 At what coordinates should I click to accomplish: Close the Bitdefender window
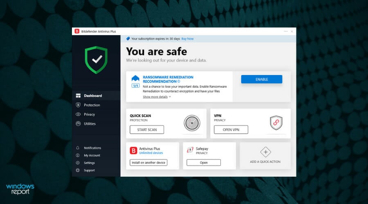[x=292, y=31]
